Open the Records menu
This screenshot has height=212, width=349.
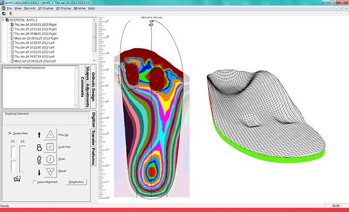click(29, 8)
